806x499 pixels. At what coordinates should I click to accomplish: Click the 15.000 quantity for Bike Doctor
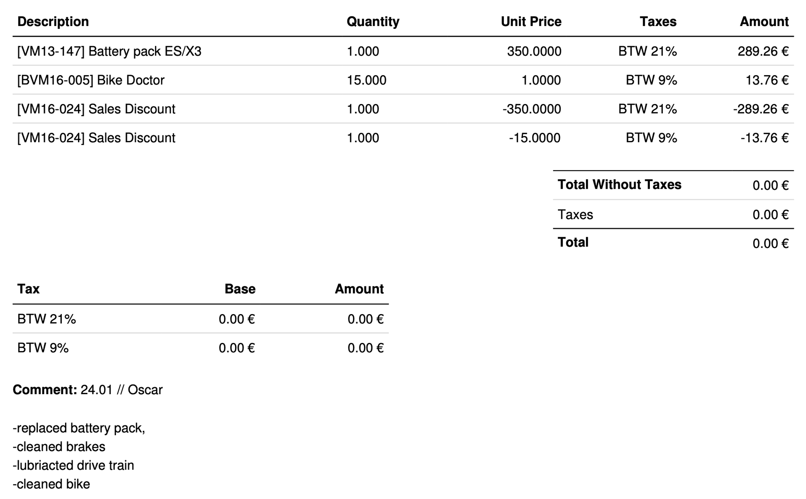366,80
